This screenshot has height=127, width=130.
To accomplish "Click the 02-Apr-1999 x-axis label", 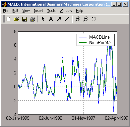I will 116,118.
